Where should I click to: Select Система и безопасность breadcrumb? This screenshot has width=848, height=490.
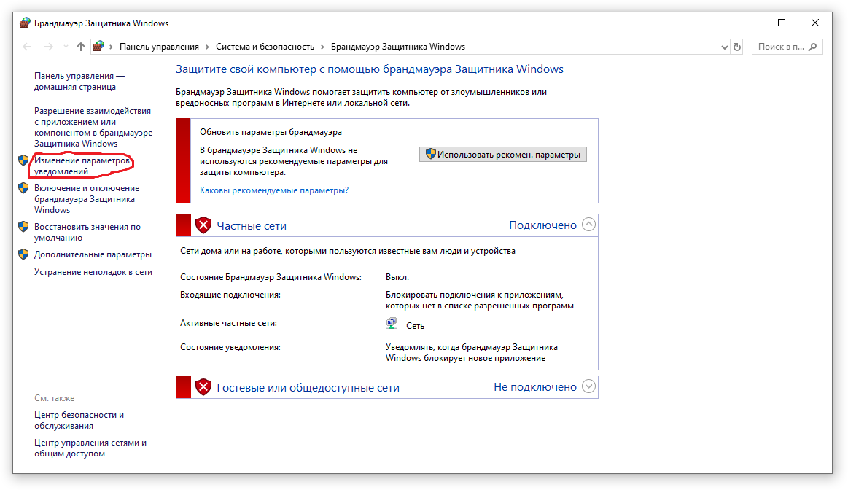265,47
